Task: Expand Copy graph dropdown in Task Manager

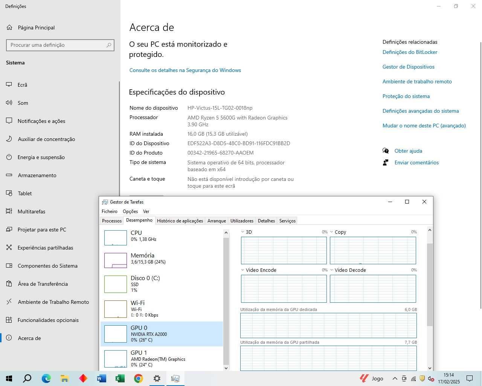Action: (332, 232)
